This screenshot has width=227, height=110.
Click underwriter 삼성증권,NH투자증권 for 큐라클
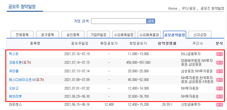197,71
